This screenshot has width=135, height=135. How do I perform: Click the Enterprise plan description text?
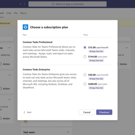50,81
